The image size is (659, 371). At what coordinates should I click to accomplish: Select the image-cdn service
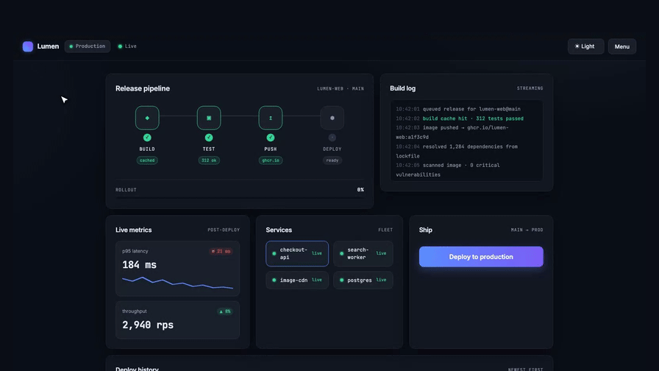(x=297, y=280)
